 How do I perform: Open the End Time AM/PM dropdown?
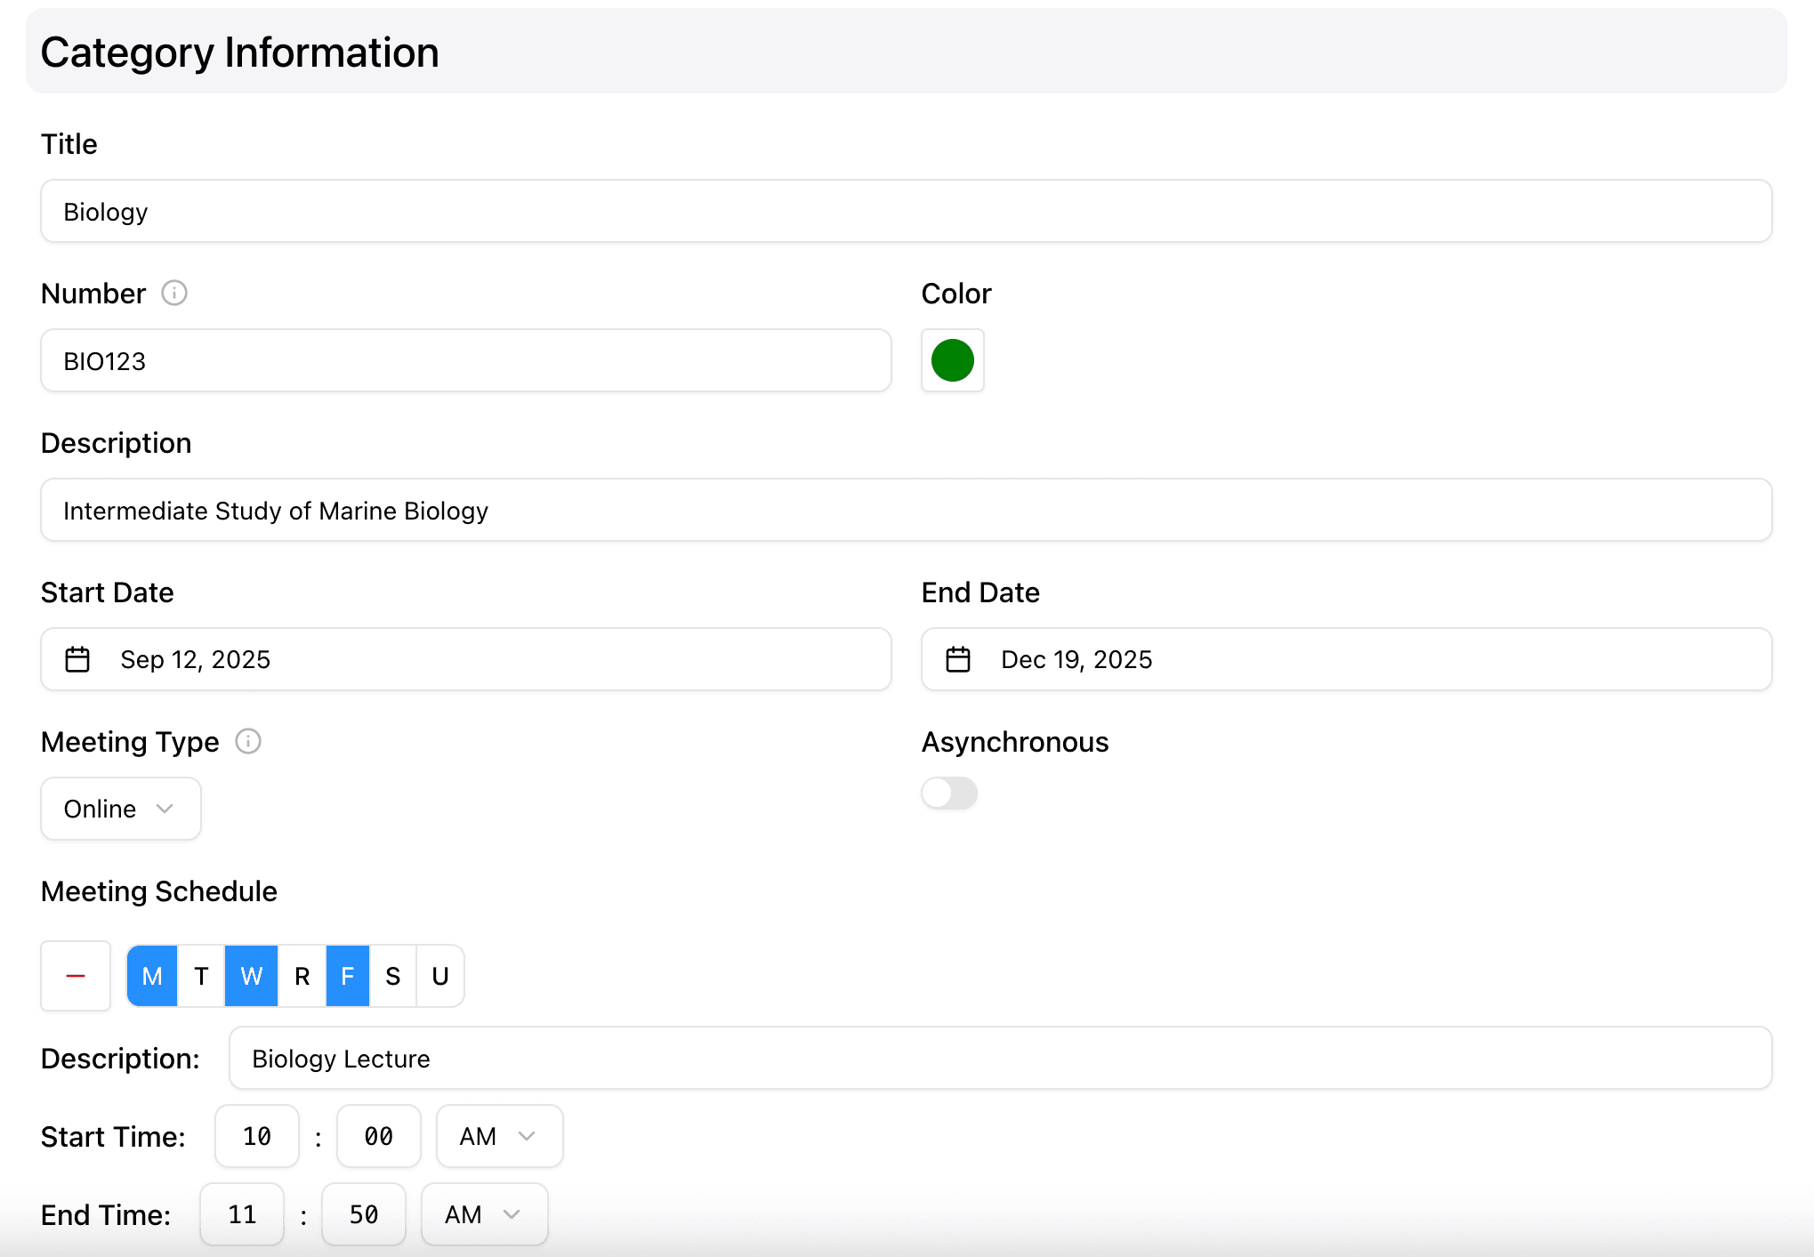(484, 1214)
